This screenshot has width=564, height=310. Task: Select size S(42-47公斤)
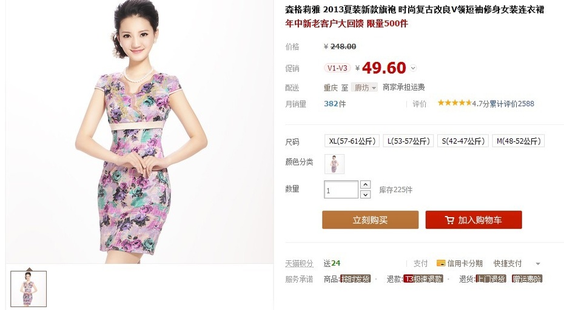coord(463,141)
